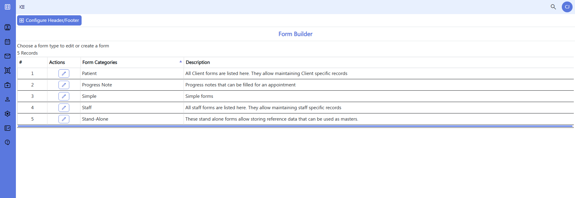
Task: Open the person profile sidebar icon
Action: click(x=7, y=99)
